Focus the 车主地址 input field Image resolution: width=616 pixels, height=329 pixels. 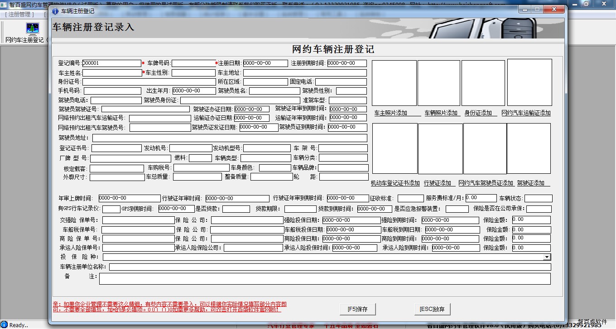click(x=305, y=72)
